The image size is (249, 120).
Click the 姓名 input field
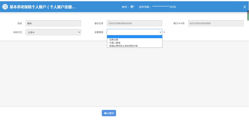pos(53,23)
